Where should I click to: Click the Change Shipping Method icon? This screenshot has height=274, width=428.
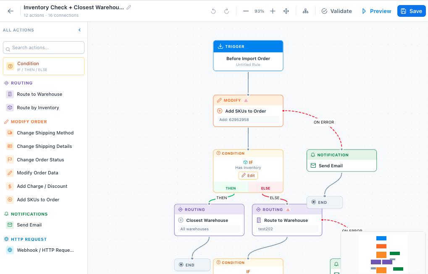point(9,133)
